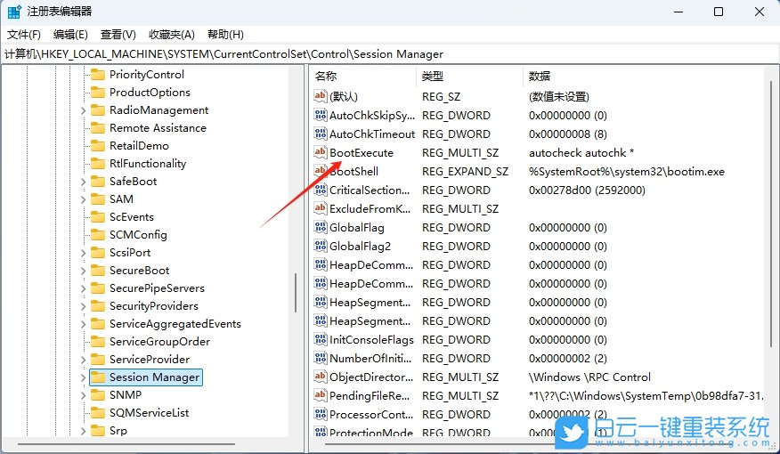Expand the SAM key
The width and height of the screenshot is (780, 454).
tap(83, 199)
